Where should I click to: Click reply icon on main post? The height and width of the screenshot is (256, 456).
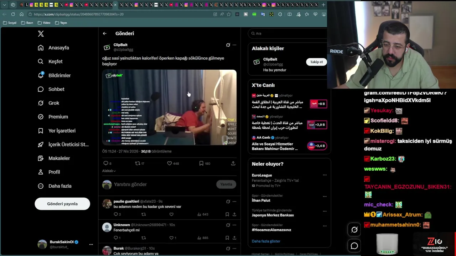[x=105, y=163]
